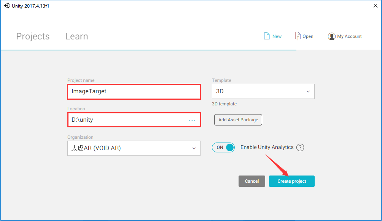Viewport: 382px width, 221px height.
Task: Click the chevron arrow in the Template box
Action: point(308,92)
